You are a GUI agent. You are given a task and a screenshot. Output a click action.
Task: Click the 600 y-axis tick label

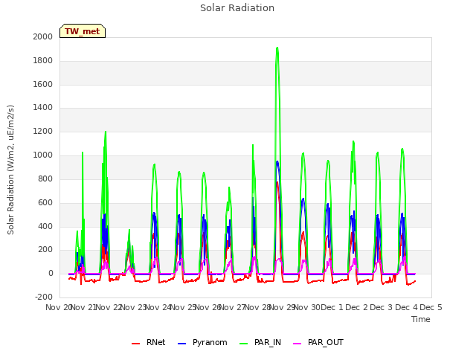(45, 202)
